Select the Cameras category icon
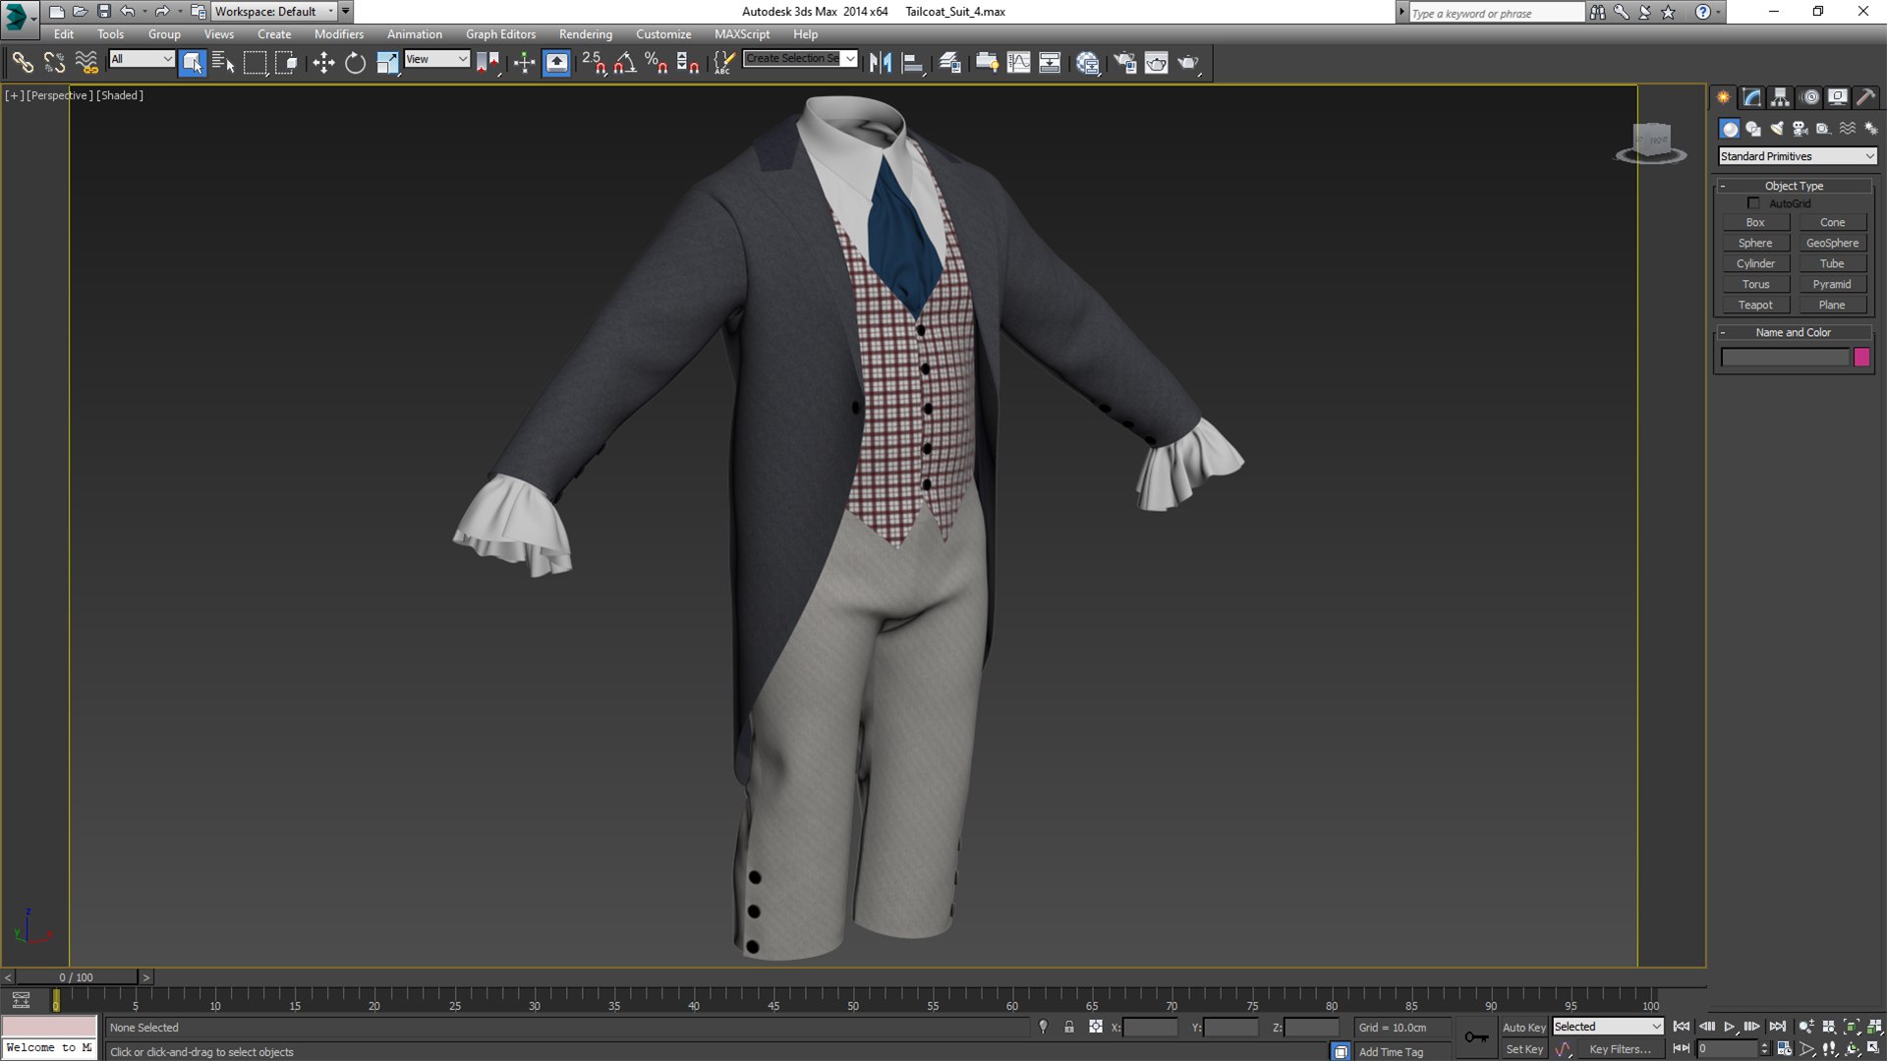Viewport: 1887px width, 1061px height. coord(1801,129)
